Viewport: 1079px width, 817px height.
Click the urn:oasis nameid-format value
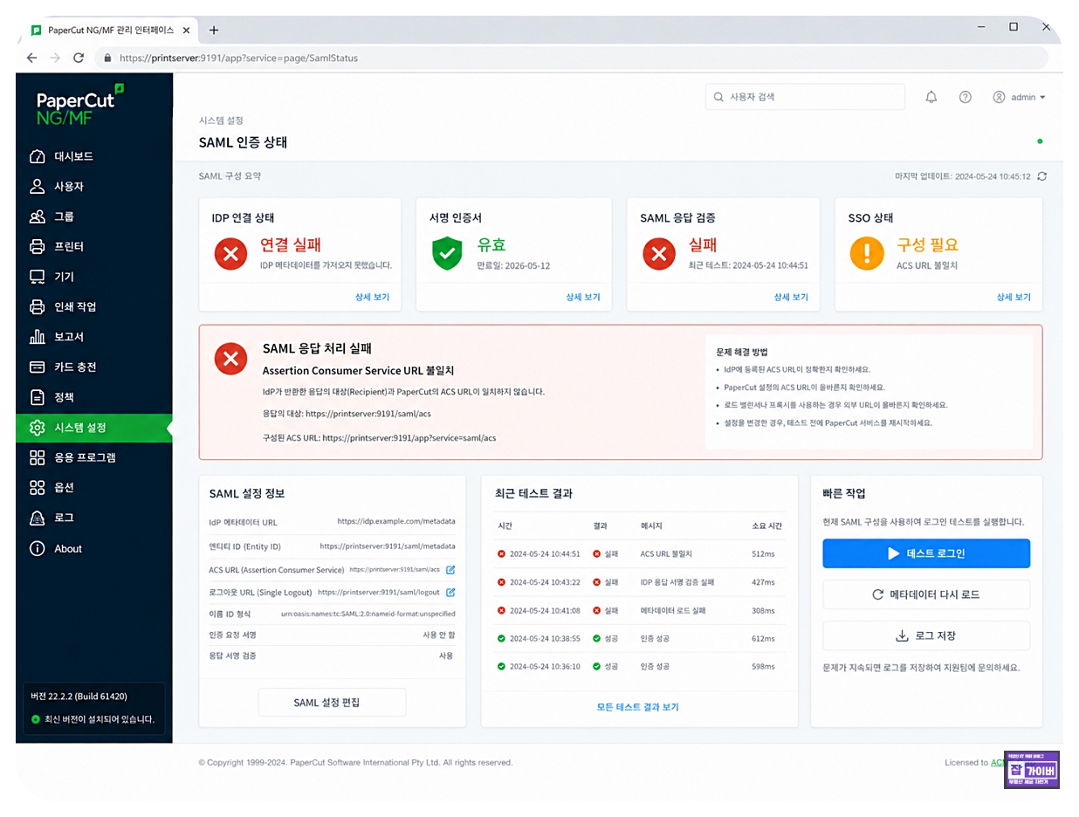368,614
